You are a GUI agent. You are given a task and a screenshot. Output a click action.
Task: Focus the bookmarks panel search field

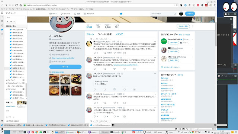[x=16, y=17]
